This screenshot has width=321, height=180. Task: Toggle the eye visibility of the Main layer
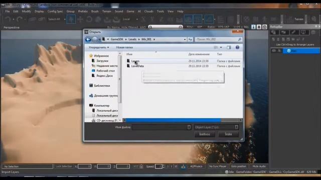tap(274, 51)
